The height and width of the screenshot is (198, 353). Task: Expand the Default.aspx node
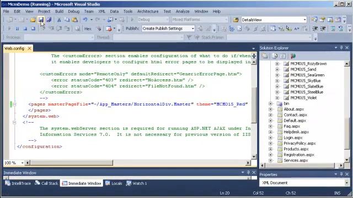[x=271, y=120]
